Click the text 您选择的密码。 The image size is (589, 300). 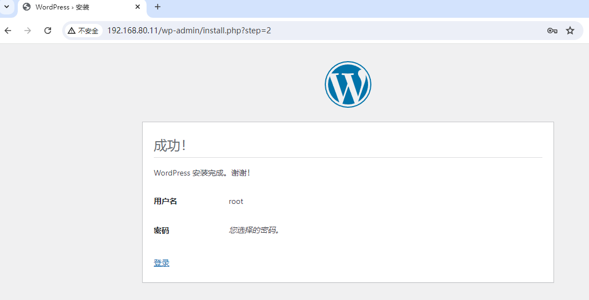tap(255, 231)
